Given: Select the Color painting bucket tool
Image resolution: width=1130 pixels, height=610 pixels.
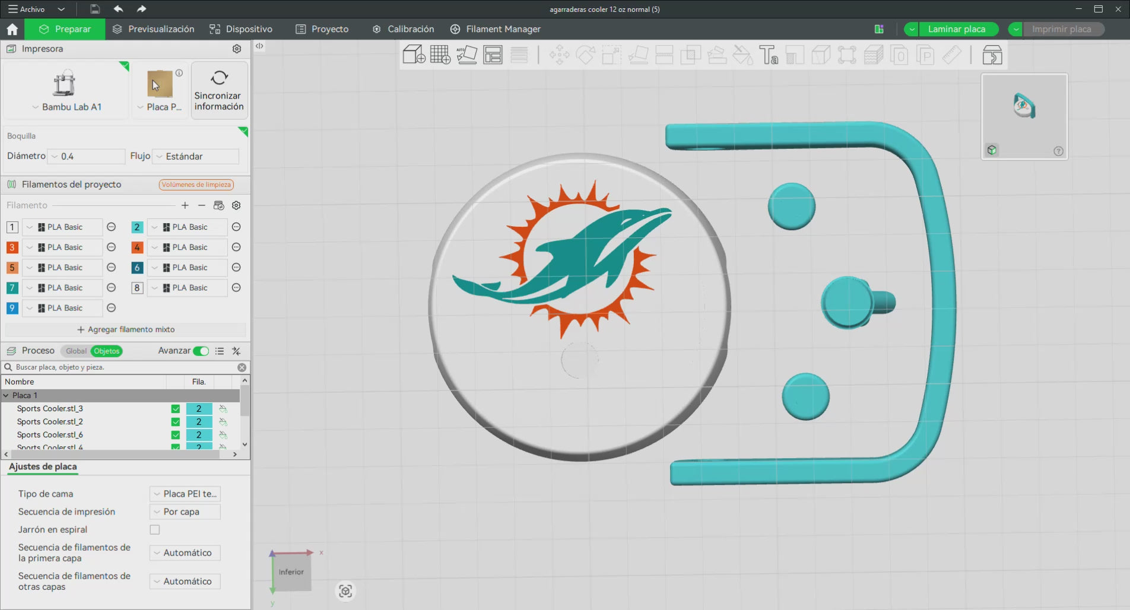Looking at the screenshot, I should [742, 55].
